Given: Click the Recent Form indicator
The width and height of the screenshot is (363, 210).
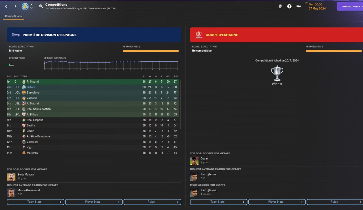Looking at the screenshot, I should tap(12, 65).
